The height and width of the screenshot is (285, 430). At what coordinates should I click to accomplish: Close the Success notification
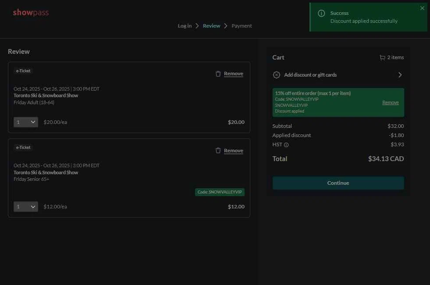click(422, 8)
